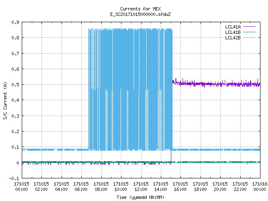268x201 pixels.
Task: Select the LCL42B legend label
Action: 233,38
